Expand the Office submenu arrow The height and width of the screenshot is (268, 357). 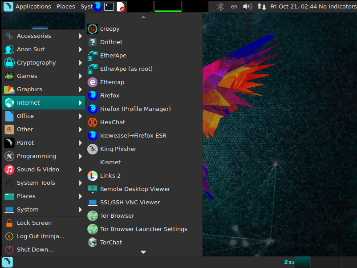pyautogui.click(x=80, y=116)
